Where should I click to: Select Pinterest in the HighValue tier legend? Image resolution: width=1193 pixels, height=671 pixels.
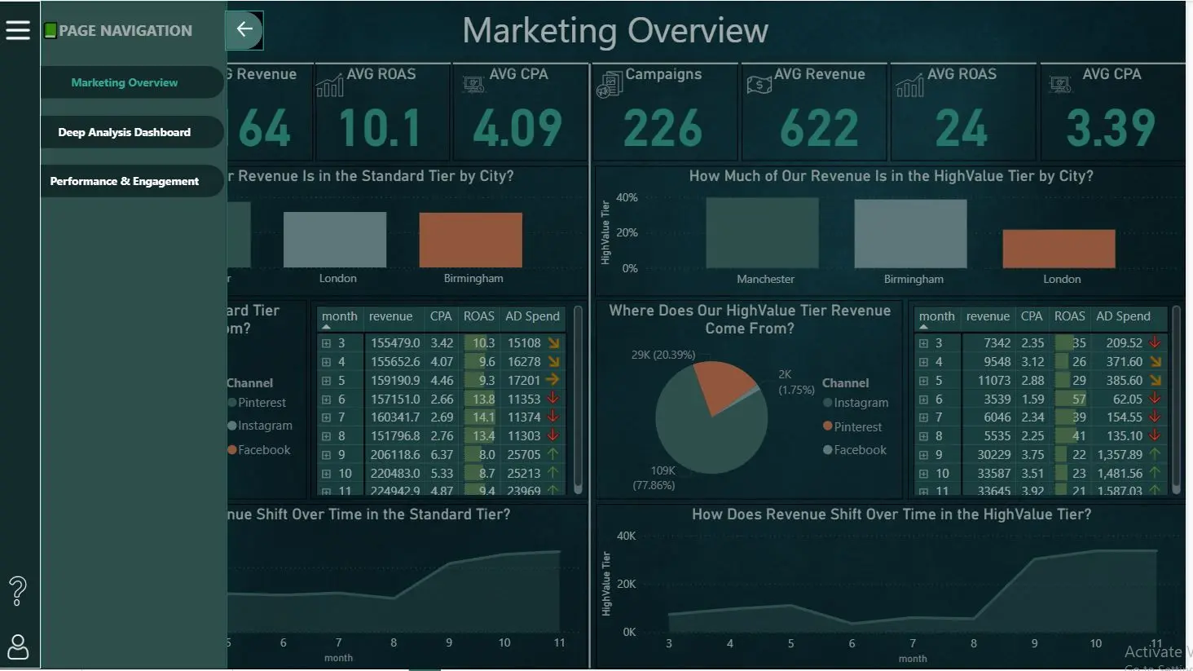pos(852,426)
